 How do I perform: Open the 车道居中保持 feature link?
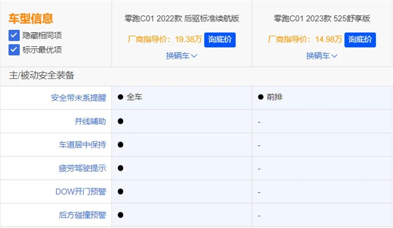(83, 145)
